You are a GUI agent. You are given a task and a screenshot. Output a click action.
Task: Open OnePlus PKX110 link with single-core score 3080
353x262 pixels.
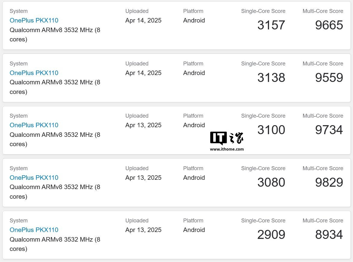34,178
